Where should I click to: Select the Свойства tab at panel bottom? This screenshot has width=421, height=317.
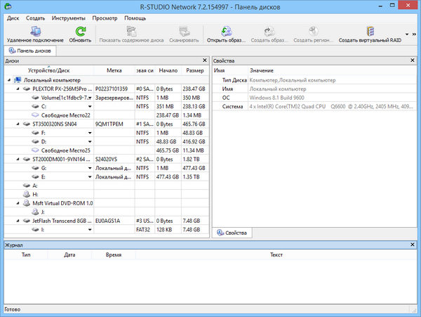pos(234,231)
